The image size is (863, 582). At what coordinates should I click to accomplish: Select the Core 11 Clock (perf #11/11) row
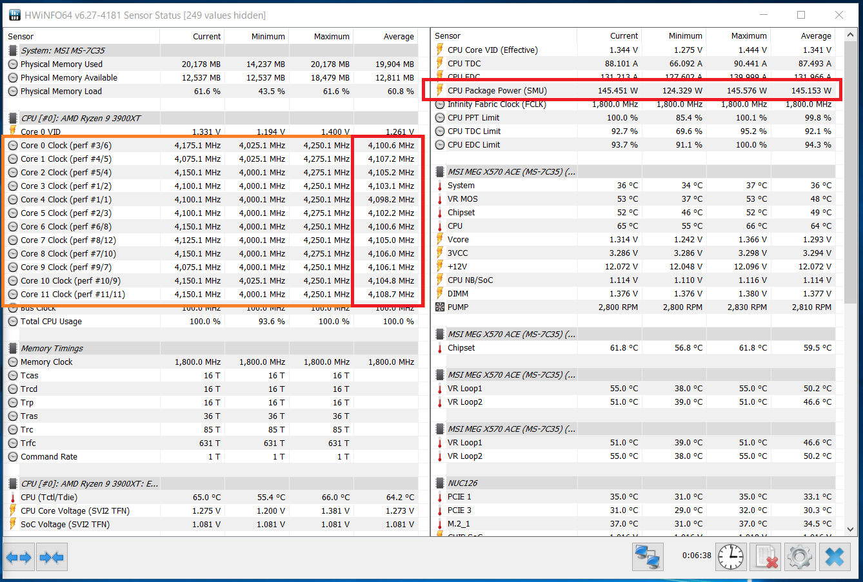point(210,294)
